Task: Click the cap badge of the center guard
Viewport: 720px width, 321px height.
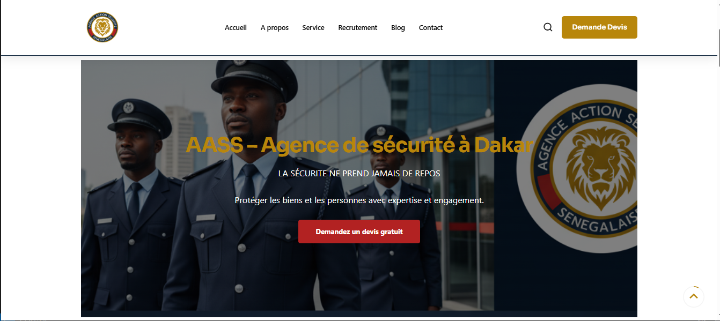Action: coord(240,62)
